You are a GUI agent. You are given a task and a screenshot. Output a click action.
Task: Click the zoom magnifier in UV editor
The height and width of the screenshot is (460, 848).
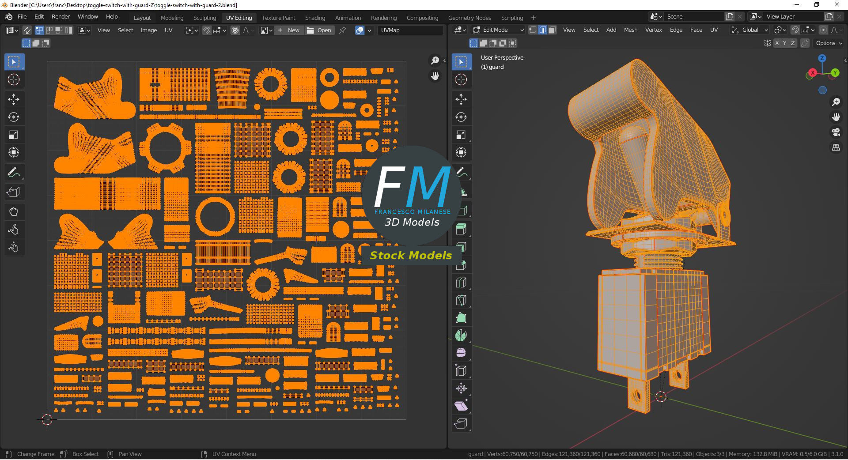click(x=435, y=60)
